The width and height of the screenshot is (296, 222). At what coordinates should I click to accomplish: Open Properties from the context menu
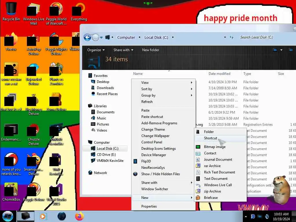[163, 206]
